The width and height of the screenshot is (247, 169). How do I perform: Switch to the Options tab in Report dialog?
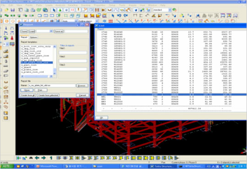tap(33, 37)
